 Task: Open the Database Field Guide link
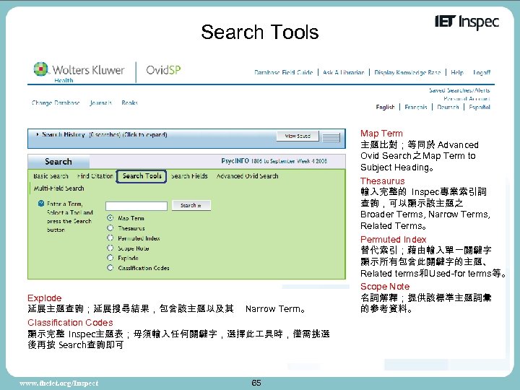(284, 72)
